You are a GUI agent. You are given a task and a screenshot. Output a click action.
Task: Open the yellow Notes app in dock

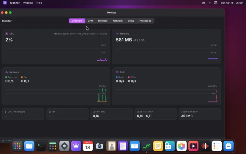tap(158, 146)
